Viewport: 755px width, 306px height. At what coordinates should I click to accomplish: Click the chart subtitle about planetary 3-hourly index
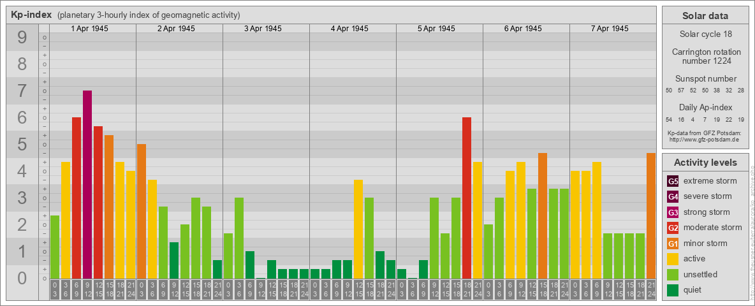[x=149, y=15]
